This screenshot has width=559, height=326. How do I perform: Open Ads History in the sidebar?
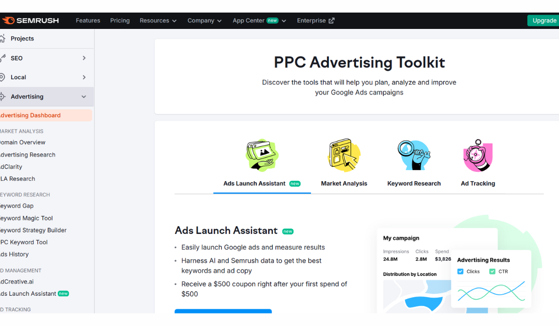pyautogui.click(x=14, y=254)
